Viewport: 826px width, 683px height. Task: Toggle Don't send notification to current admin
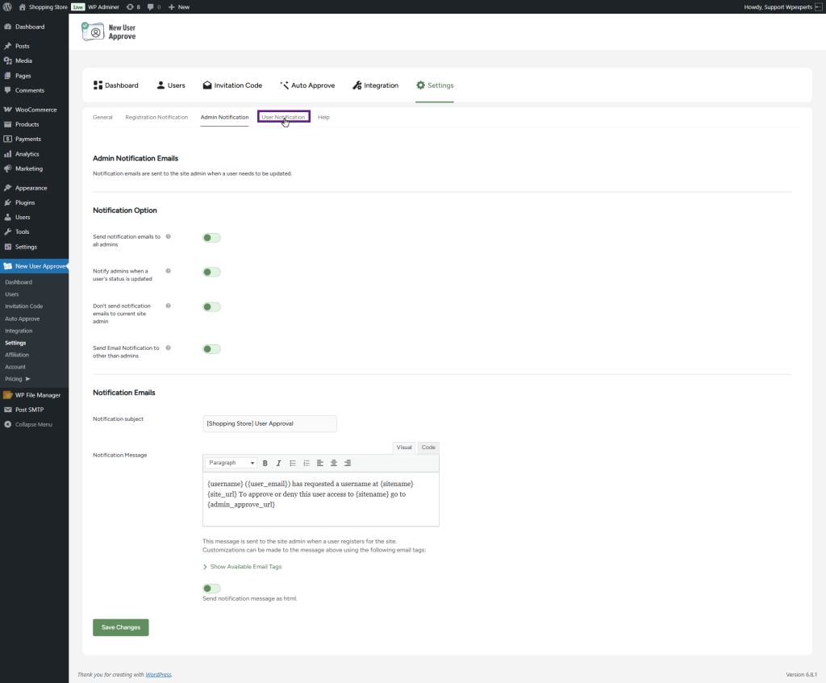click(212, 307)
